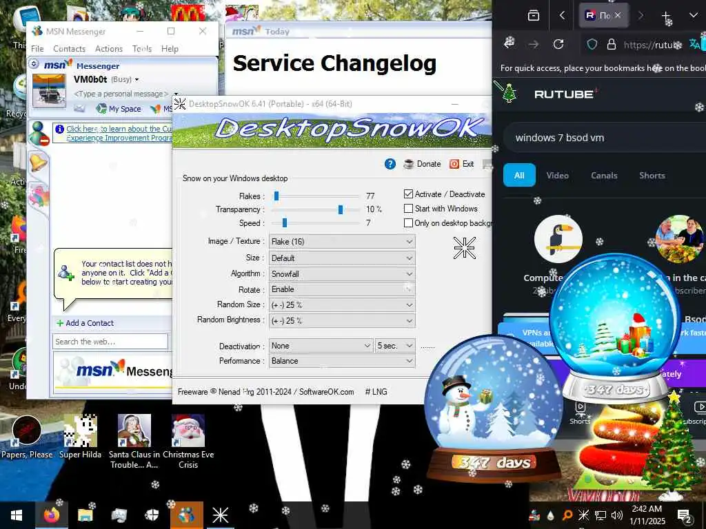
Task: Click 'Type a personal message' field
Action: (121, 94)
